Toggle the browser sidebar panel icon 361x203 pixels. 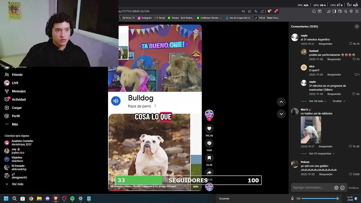coord(334,11)
